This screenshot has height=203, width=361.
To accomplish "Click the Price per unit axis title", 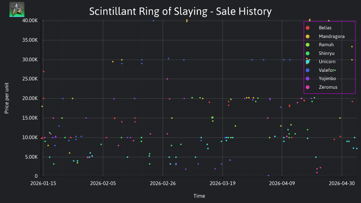I will 7,98.
